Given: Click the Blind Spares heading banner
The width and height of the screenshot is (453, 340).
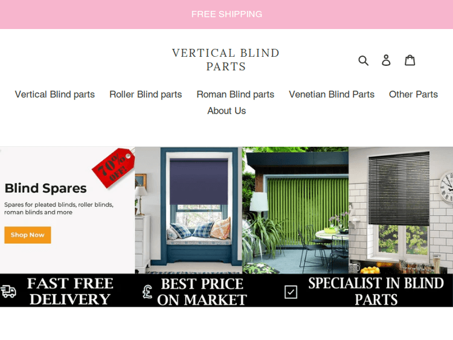Looking at the screenshot, I should click(46, 188).
